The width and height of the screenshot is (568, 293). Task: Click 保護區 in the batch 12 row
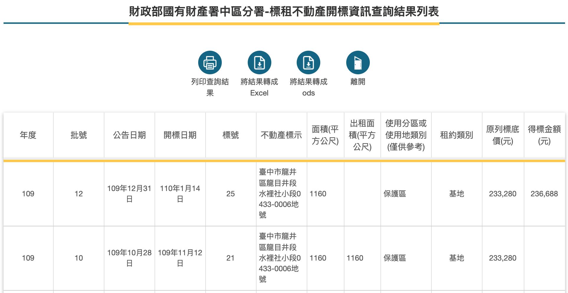pos(395,194)
